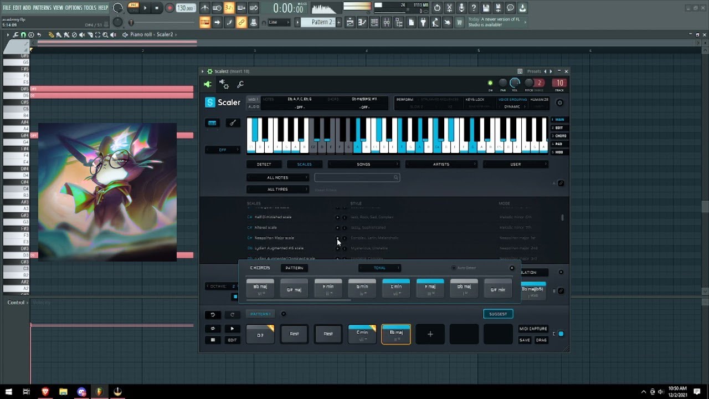
Task: Open the OPTIONS menu
Action: (x=73, y=8)
